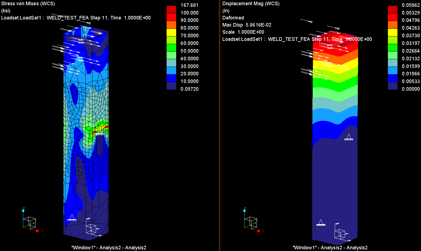
Task: Click the yellow 70.0000 stress legend color
Action: point(171,32)
